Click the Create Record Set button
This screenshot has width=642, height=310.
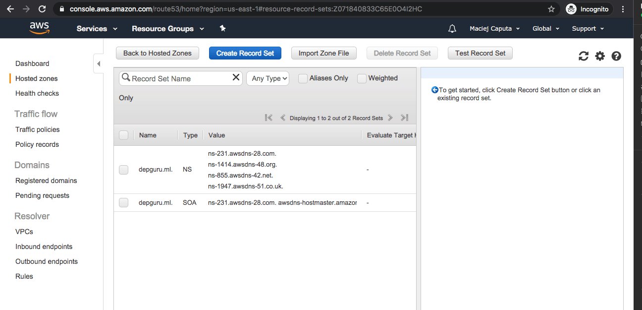coord(245,53)
